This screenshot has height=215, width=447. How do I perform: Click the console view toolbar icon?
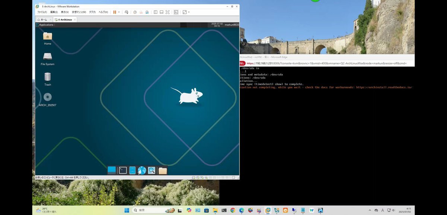(176, 12)
